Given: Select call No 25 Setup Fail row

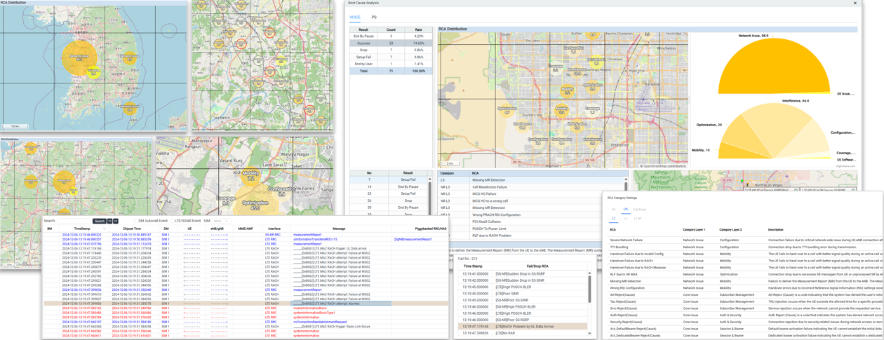Looking at the screenshot, I should [389, 193].
